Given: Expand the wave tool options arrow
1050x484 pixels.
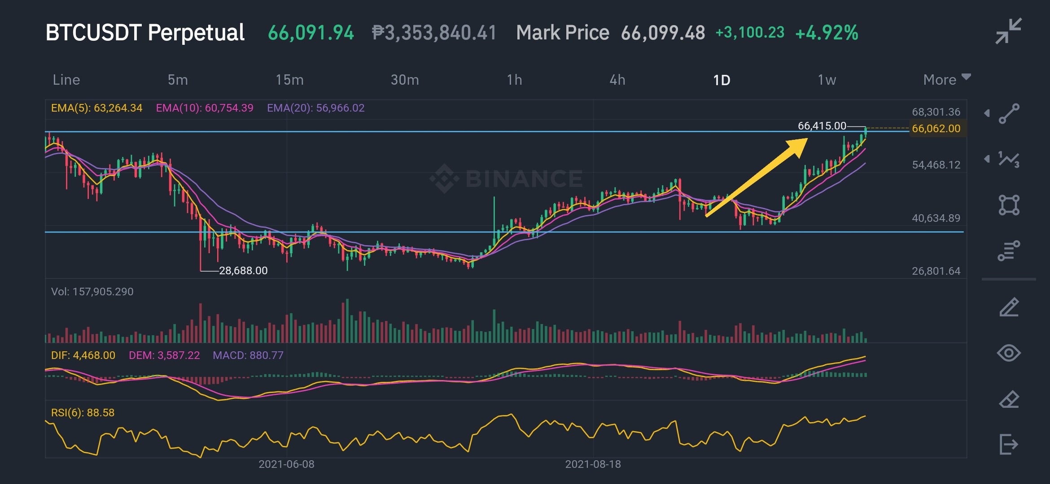Looking at the screenshot, I should point(987,159).
